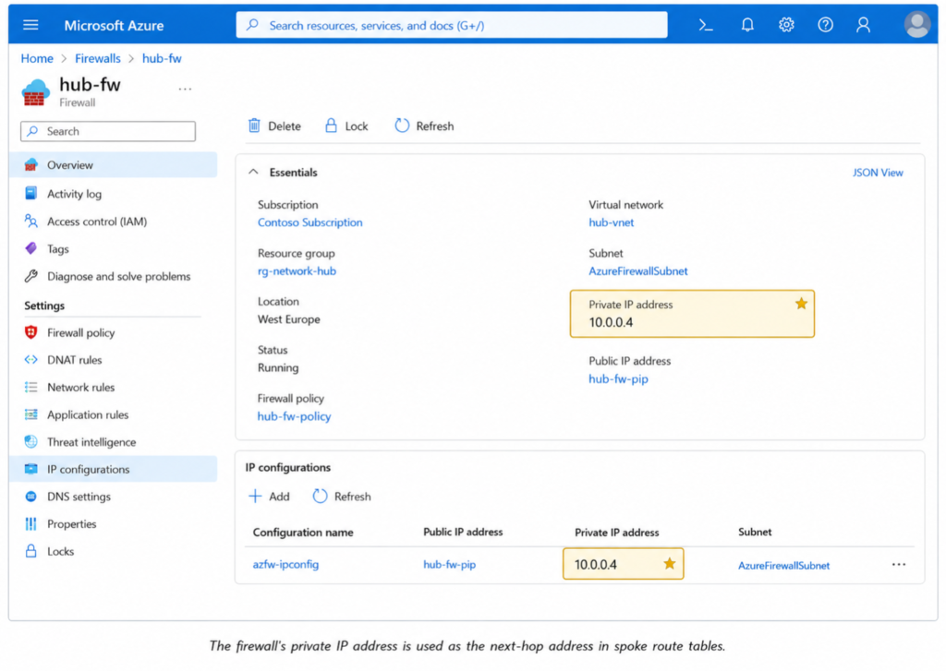Open the hub-vnet virtual network link
The height and width of the screenshot is (671, 946).
point(612,222)
